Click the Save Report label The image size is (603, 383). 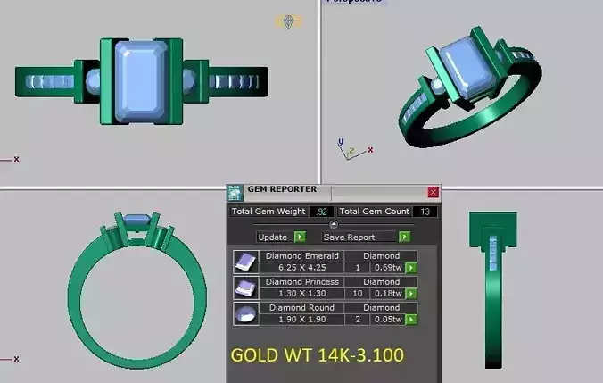tap(349, 237)
